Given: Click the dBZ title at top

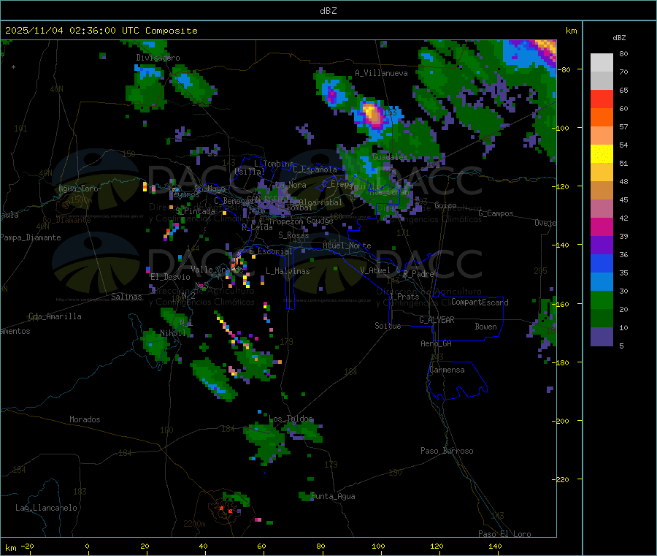Looking at the screenshot, I should 328,11.
